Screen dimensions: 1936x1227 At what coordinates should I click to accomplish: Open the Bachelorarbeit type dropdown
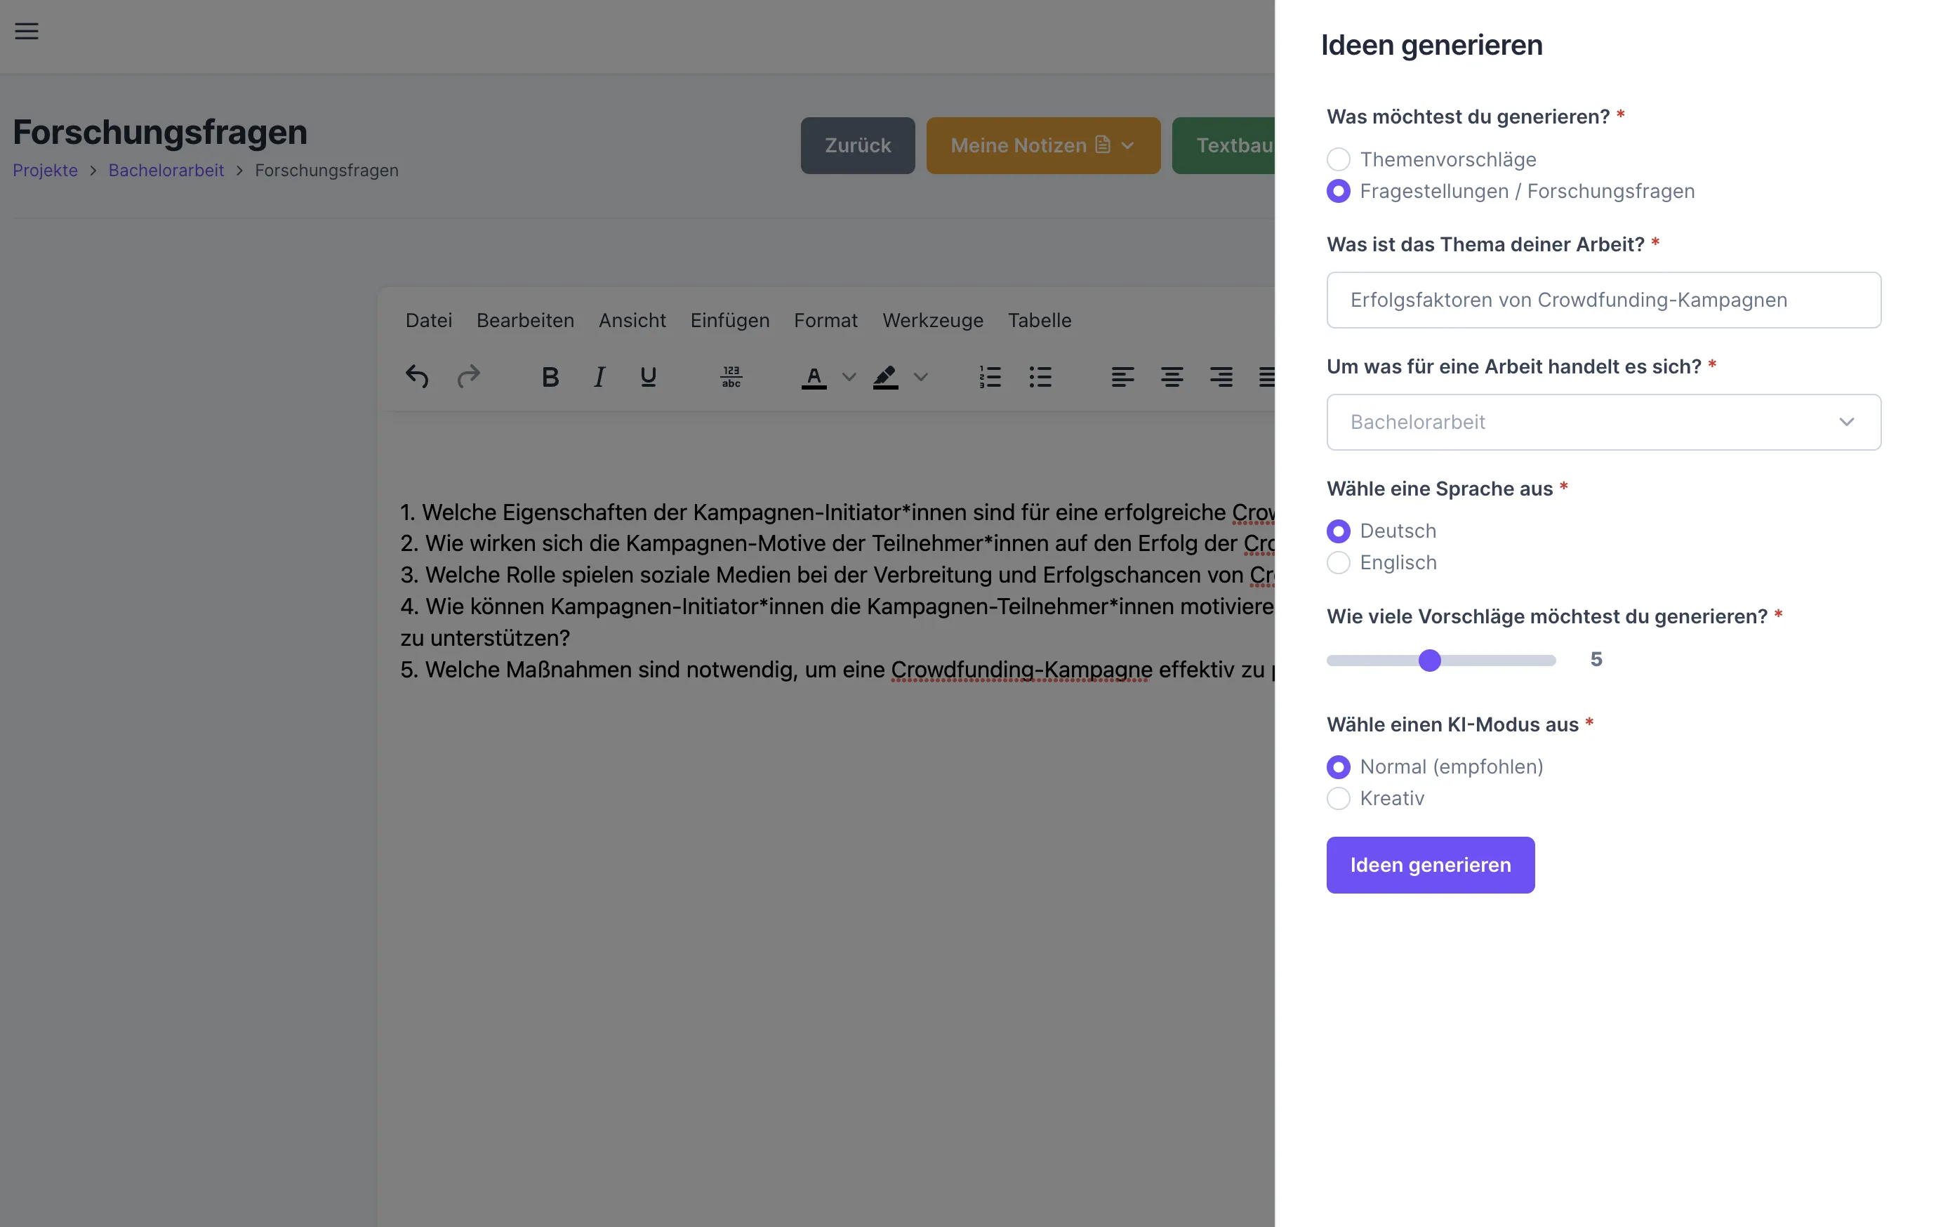pyautogui.click(x=1603, y=422)
